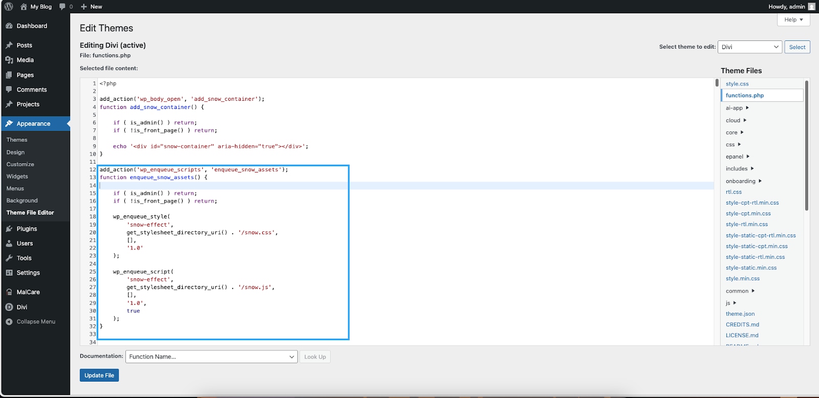This screenshot has height=398, width=819.
Task: Open style-cpt.min.css file
Action: tap(748, 214)
